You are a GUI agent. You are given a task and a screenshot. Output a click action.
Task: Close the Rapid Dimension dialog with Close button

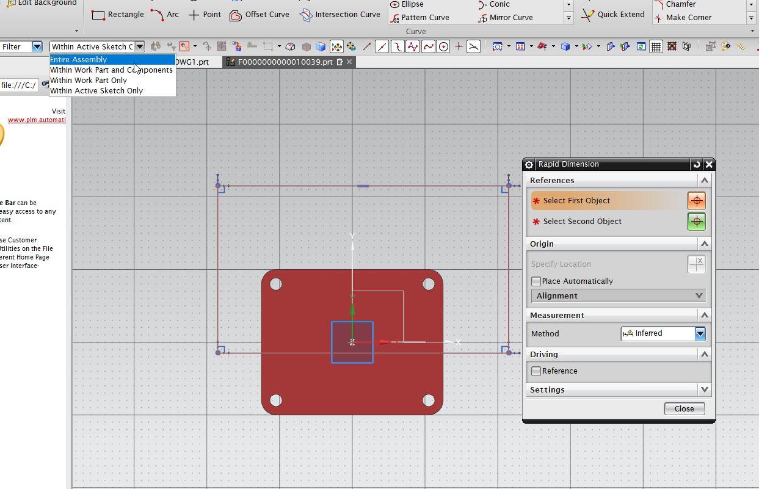click(x=684, y=409)
